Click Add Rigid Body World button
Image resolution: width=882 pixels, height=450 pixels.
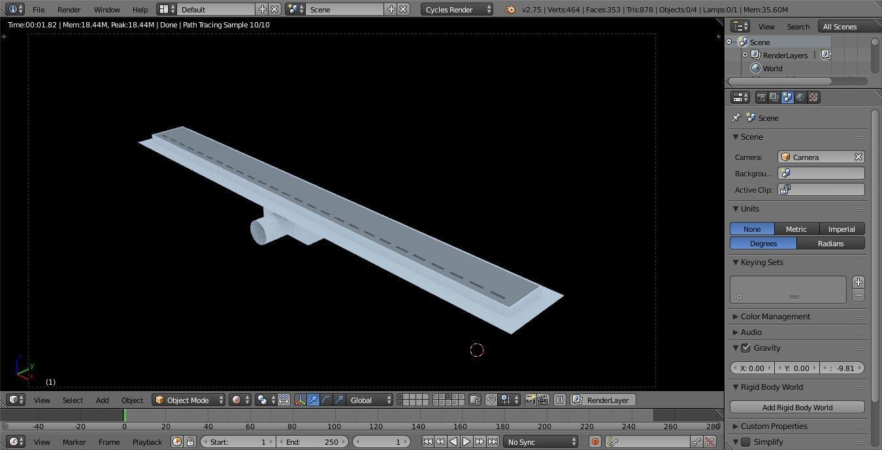coord(797,408)
